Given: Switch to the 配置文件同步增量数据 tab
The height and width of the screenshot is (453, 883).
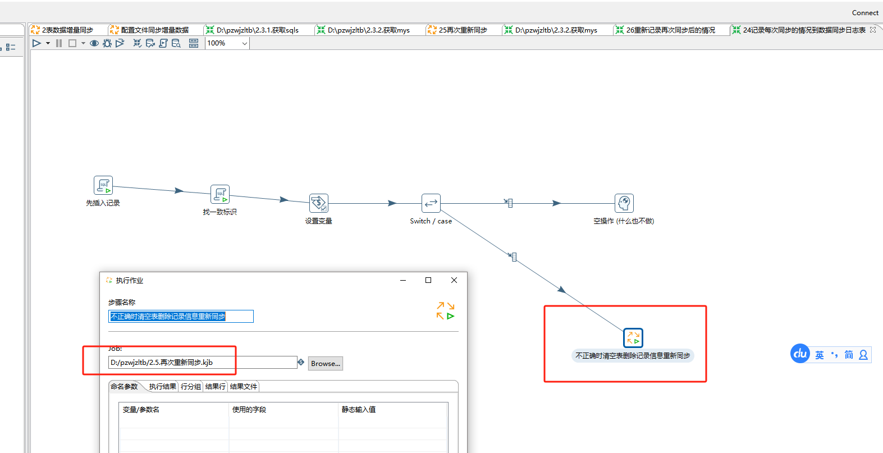Looking at the screenshot, I should [x=155, y=30].
